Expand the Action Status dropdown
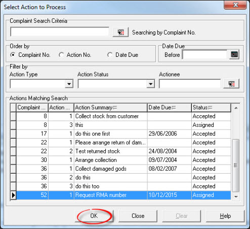 pyautogui.click(x=151, y=84)
